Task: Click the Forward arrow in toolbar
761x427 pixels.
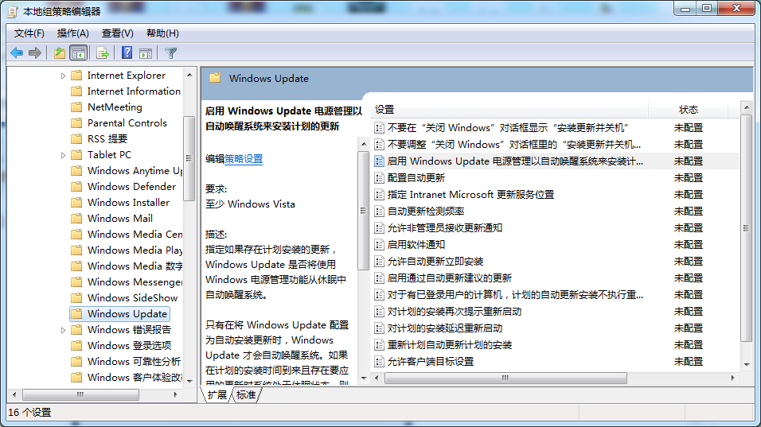Action: 35,53
